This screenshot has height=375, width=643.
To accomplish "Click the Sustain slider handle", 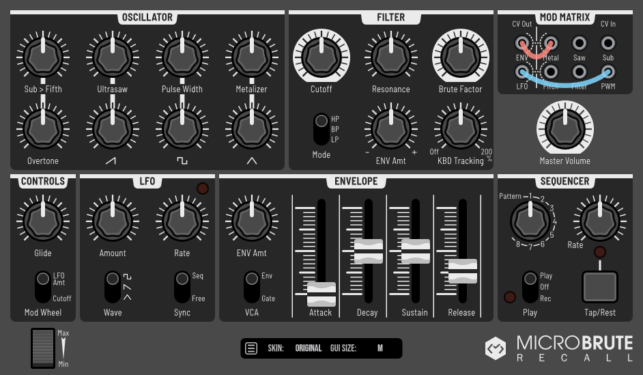I will [x=416, y=251].
